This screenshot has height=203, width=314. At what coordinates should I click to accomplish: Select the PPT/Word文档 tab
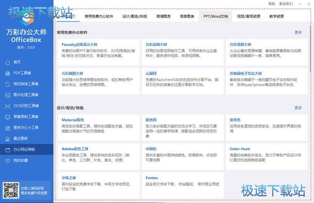[216, 16]
